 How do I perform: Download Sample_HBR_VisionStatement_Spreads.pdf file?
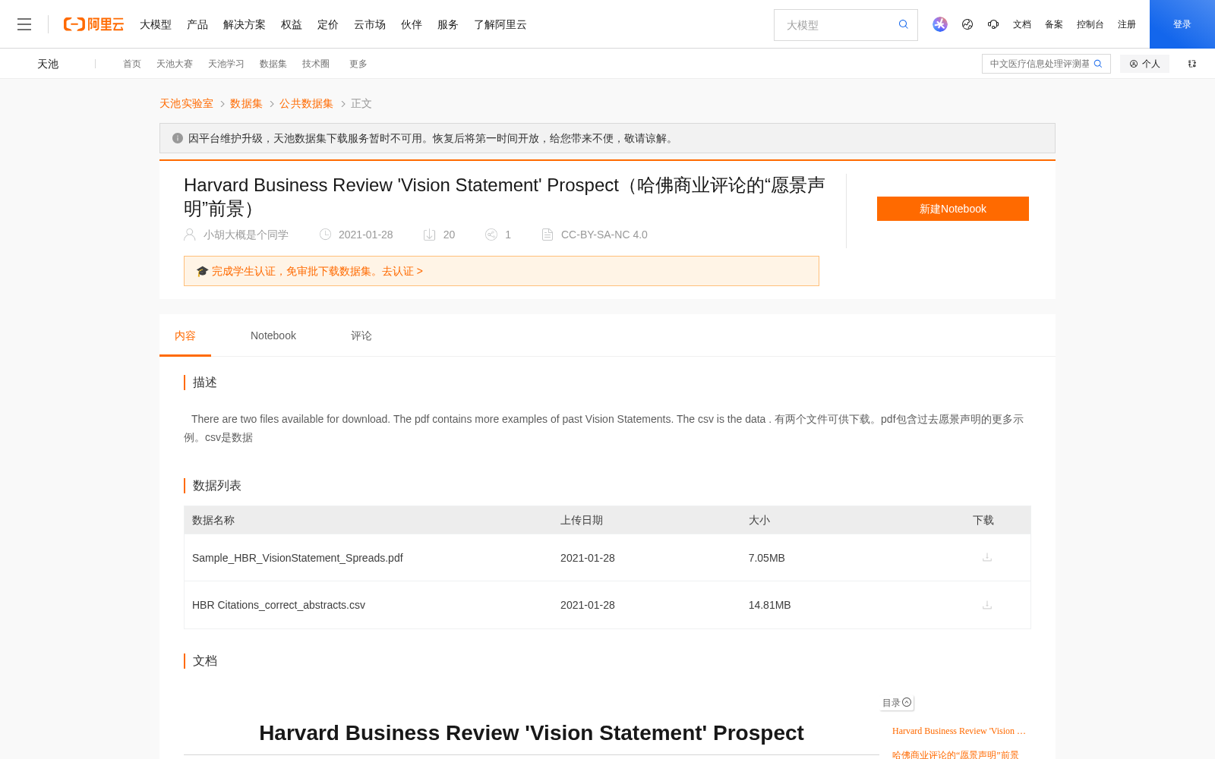coord(987,557)
